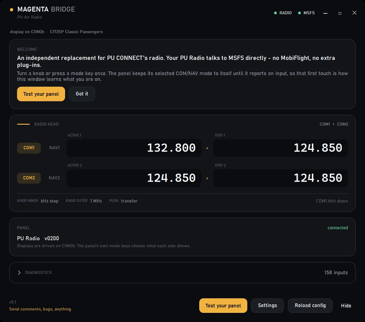Click the MSFS status indicator dot
This screenshot has height=322, width=365.
[x=299, y=13]
